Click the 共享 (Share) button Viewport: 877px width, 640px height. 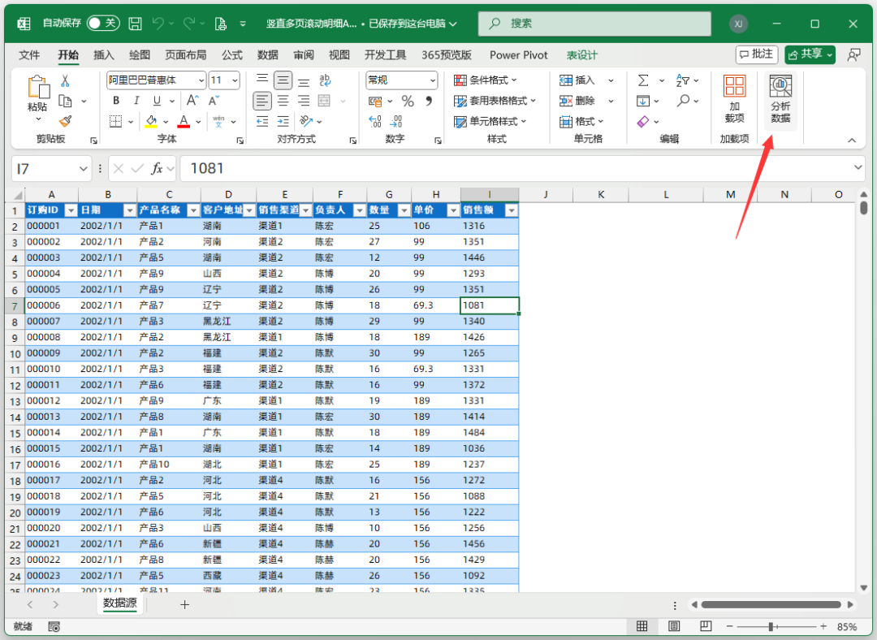point(810,54)
